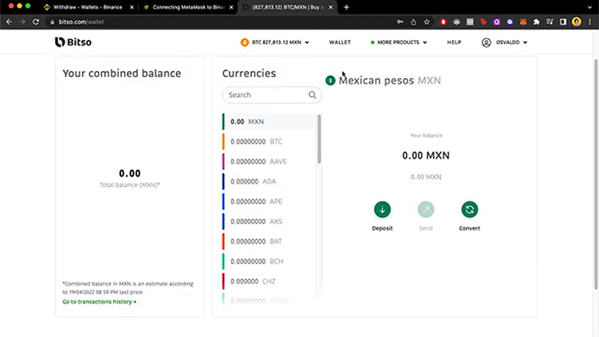Click the password key icon
This screenshot has width=599, height=337.
(x=400, y=22)
